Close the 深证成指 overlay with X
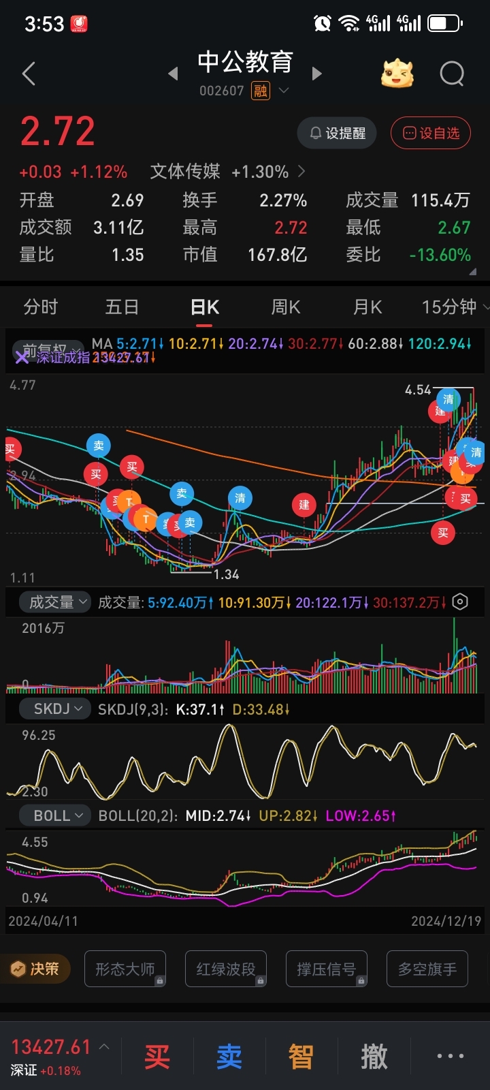 click(22, 358)
